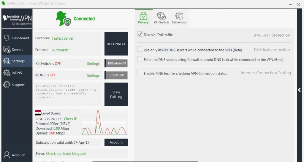Switch to the Behaviour tab
This screenshot has height=162, width=304.
pyautogui.click(x=179, y=18)
